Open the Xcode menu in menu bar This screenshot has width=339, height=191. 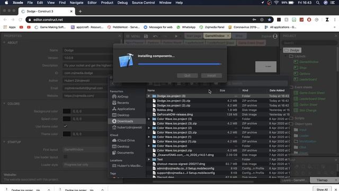click(x=17, y=3)
